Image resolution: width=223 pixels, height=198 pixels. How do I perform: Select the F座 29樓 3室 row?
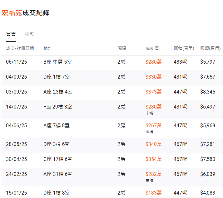point(58,107)
